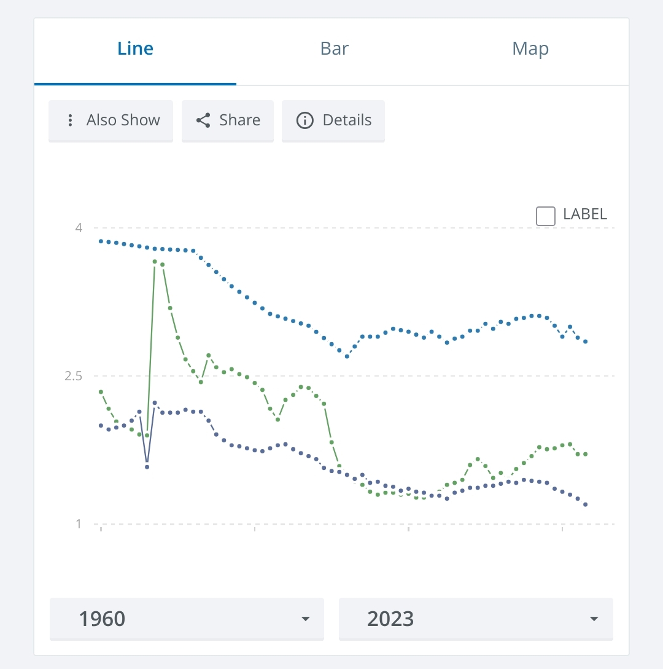
Task: Click the three-dot Also Show icon
Action: click(x=71, y=120)
